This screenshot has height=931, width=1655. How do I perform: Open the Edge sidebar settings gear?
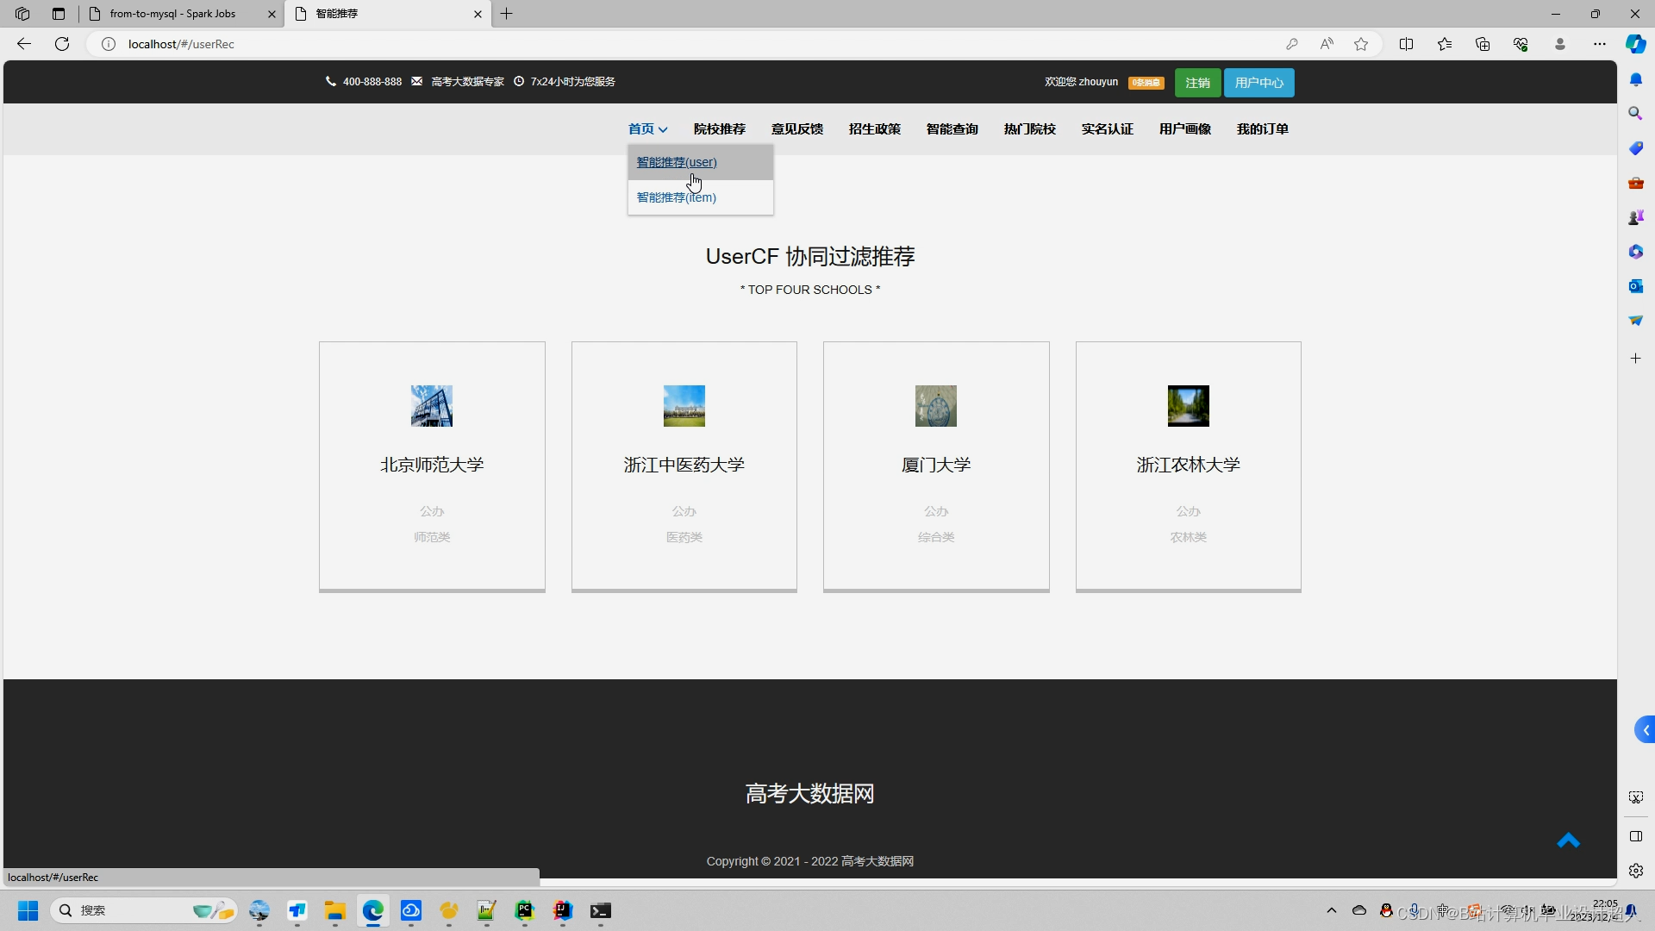(1635, 871)
